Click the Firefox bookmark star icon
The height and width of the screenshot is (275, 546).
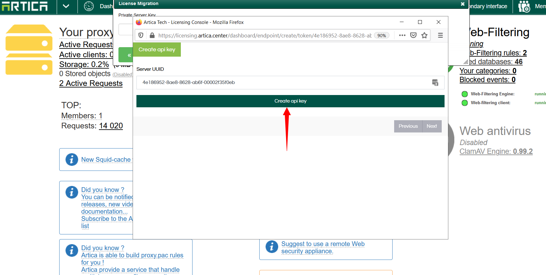coord(424,35)
